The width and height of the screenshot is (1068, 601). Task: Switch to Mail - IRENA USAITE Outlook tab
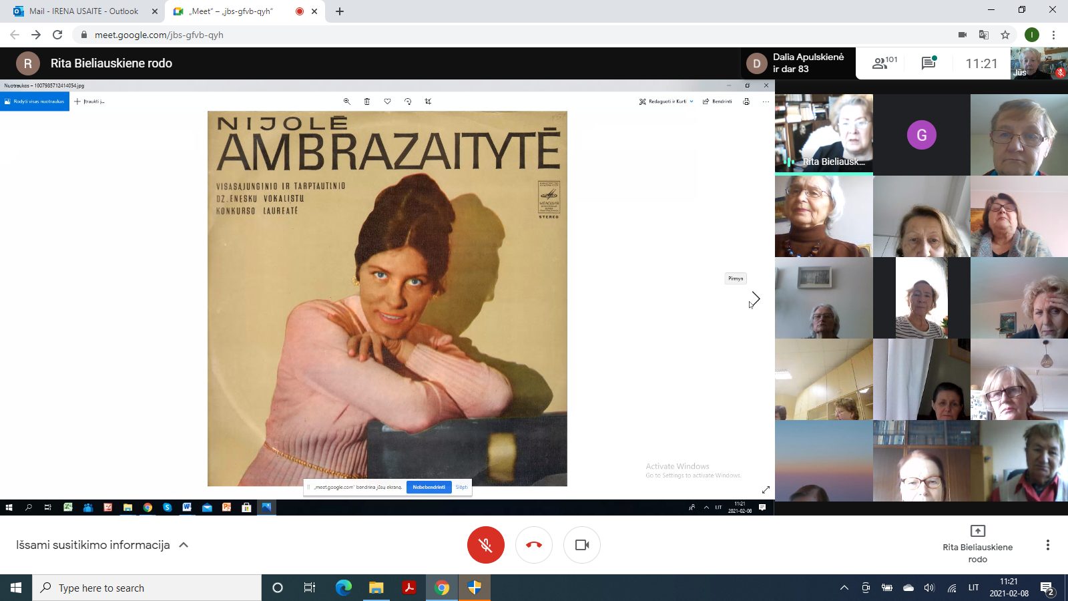coord(83,11)
